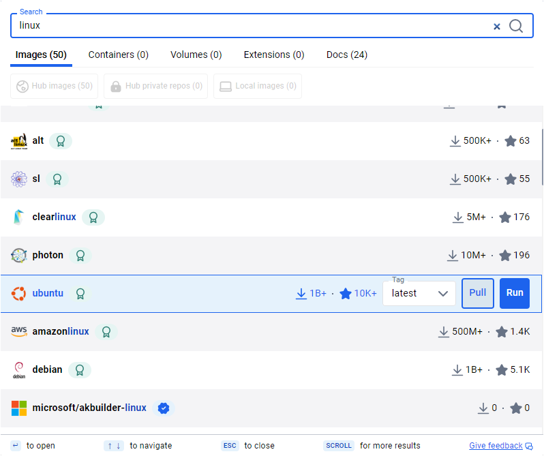The height and width of the screenshot is (456, 544).
Task: Select the sl image result
Action: click(271, 179)
